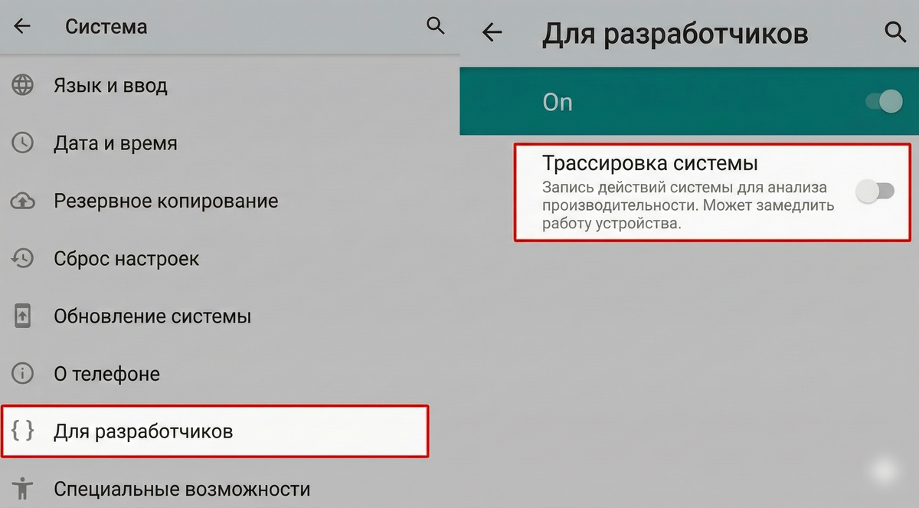The image size is (919, 508).
Task: Tap the braces icon beside Для разработчиков
Action: pyautogui.click(x=23, y=431)
